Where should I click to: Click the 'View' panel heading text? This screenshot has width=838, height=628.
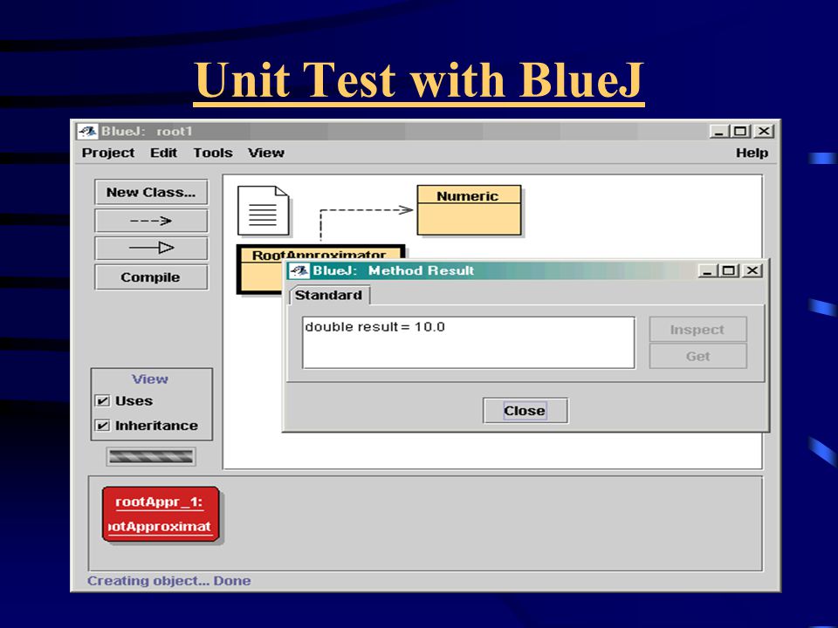[x=150, y=379]
